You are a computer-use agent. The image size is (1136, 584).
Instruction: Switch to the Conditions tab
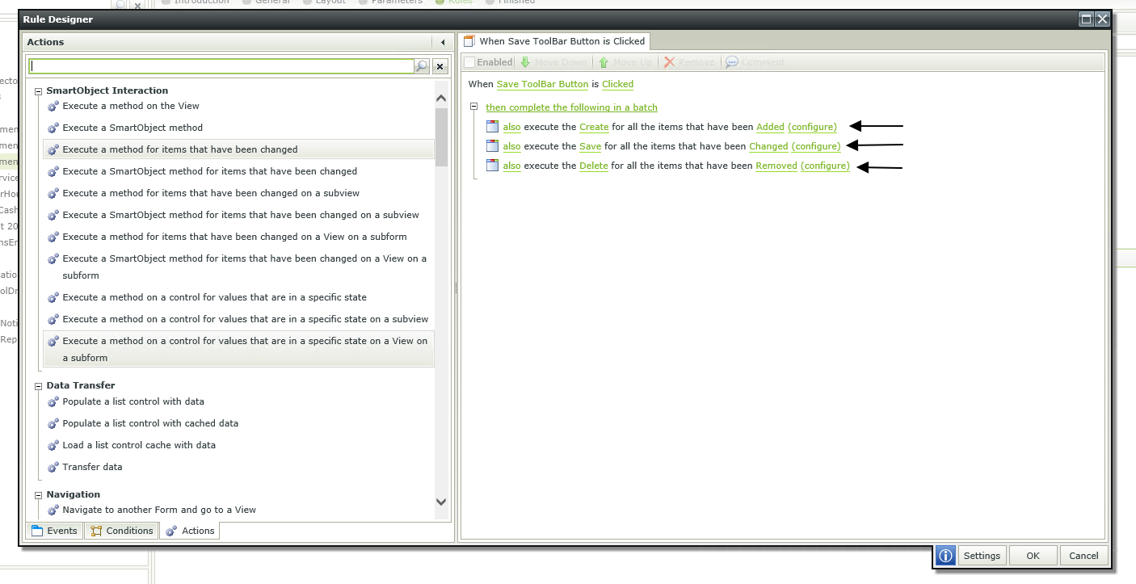coord(121,531)
